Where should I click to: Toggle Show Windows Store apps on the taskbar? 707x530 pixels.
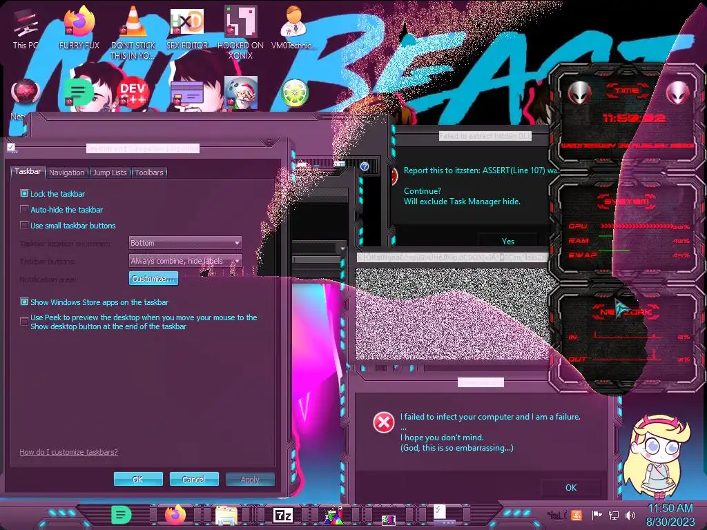click(24, 302)
